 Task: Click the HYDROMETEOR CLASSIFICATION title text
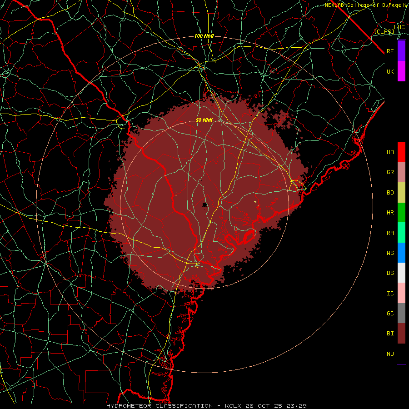(x=160, y=406)
